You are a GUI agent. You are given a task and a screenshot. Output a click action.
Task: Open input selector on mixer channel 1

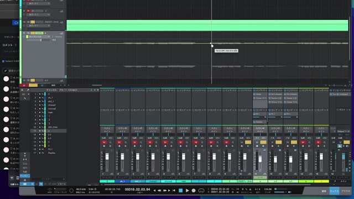[x=107, y=128]
